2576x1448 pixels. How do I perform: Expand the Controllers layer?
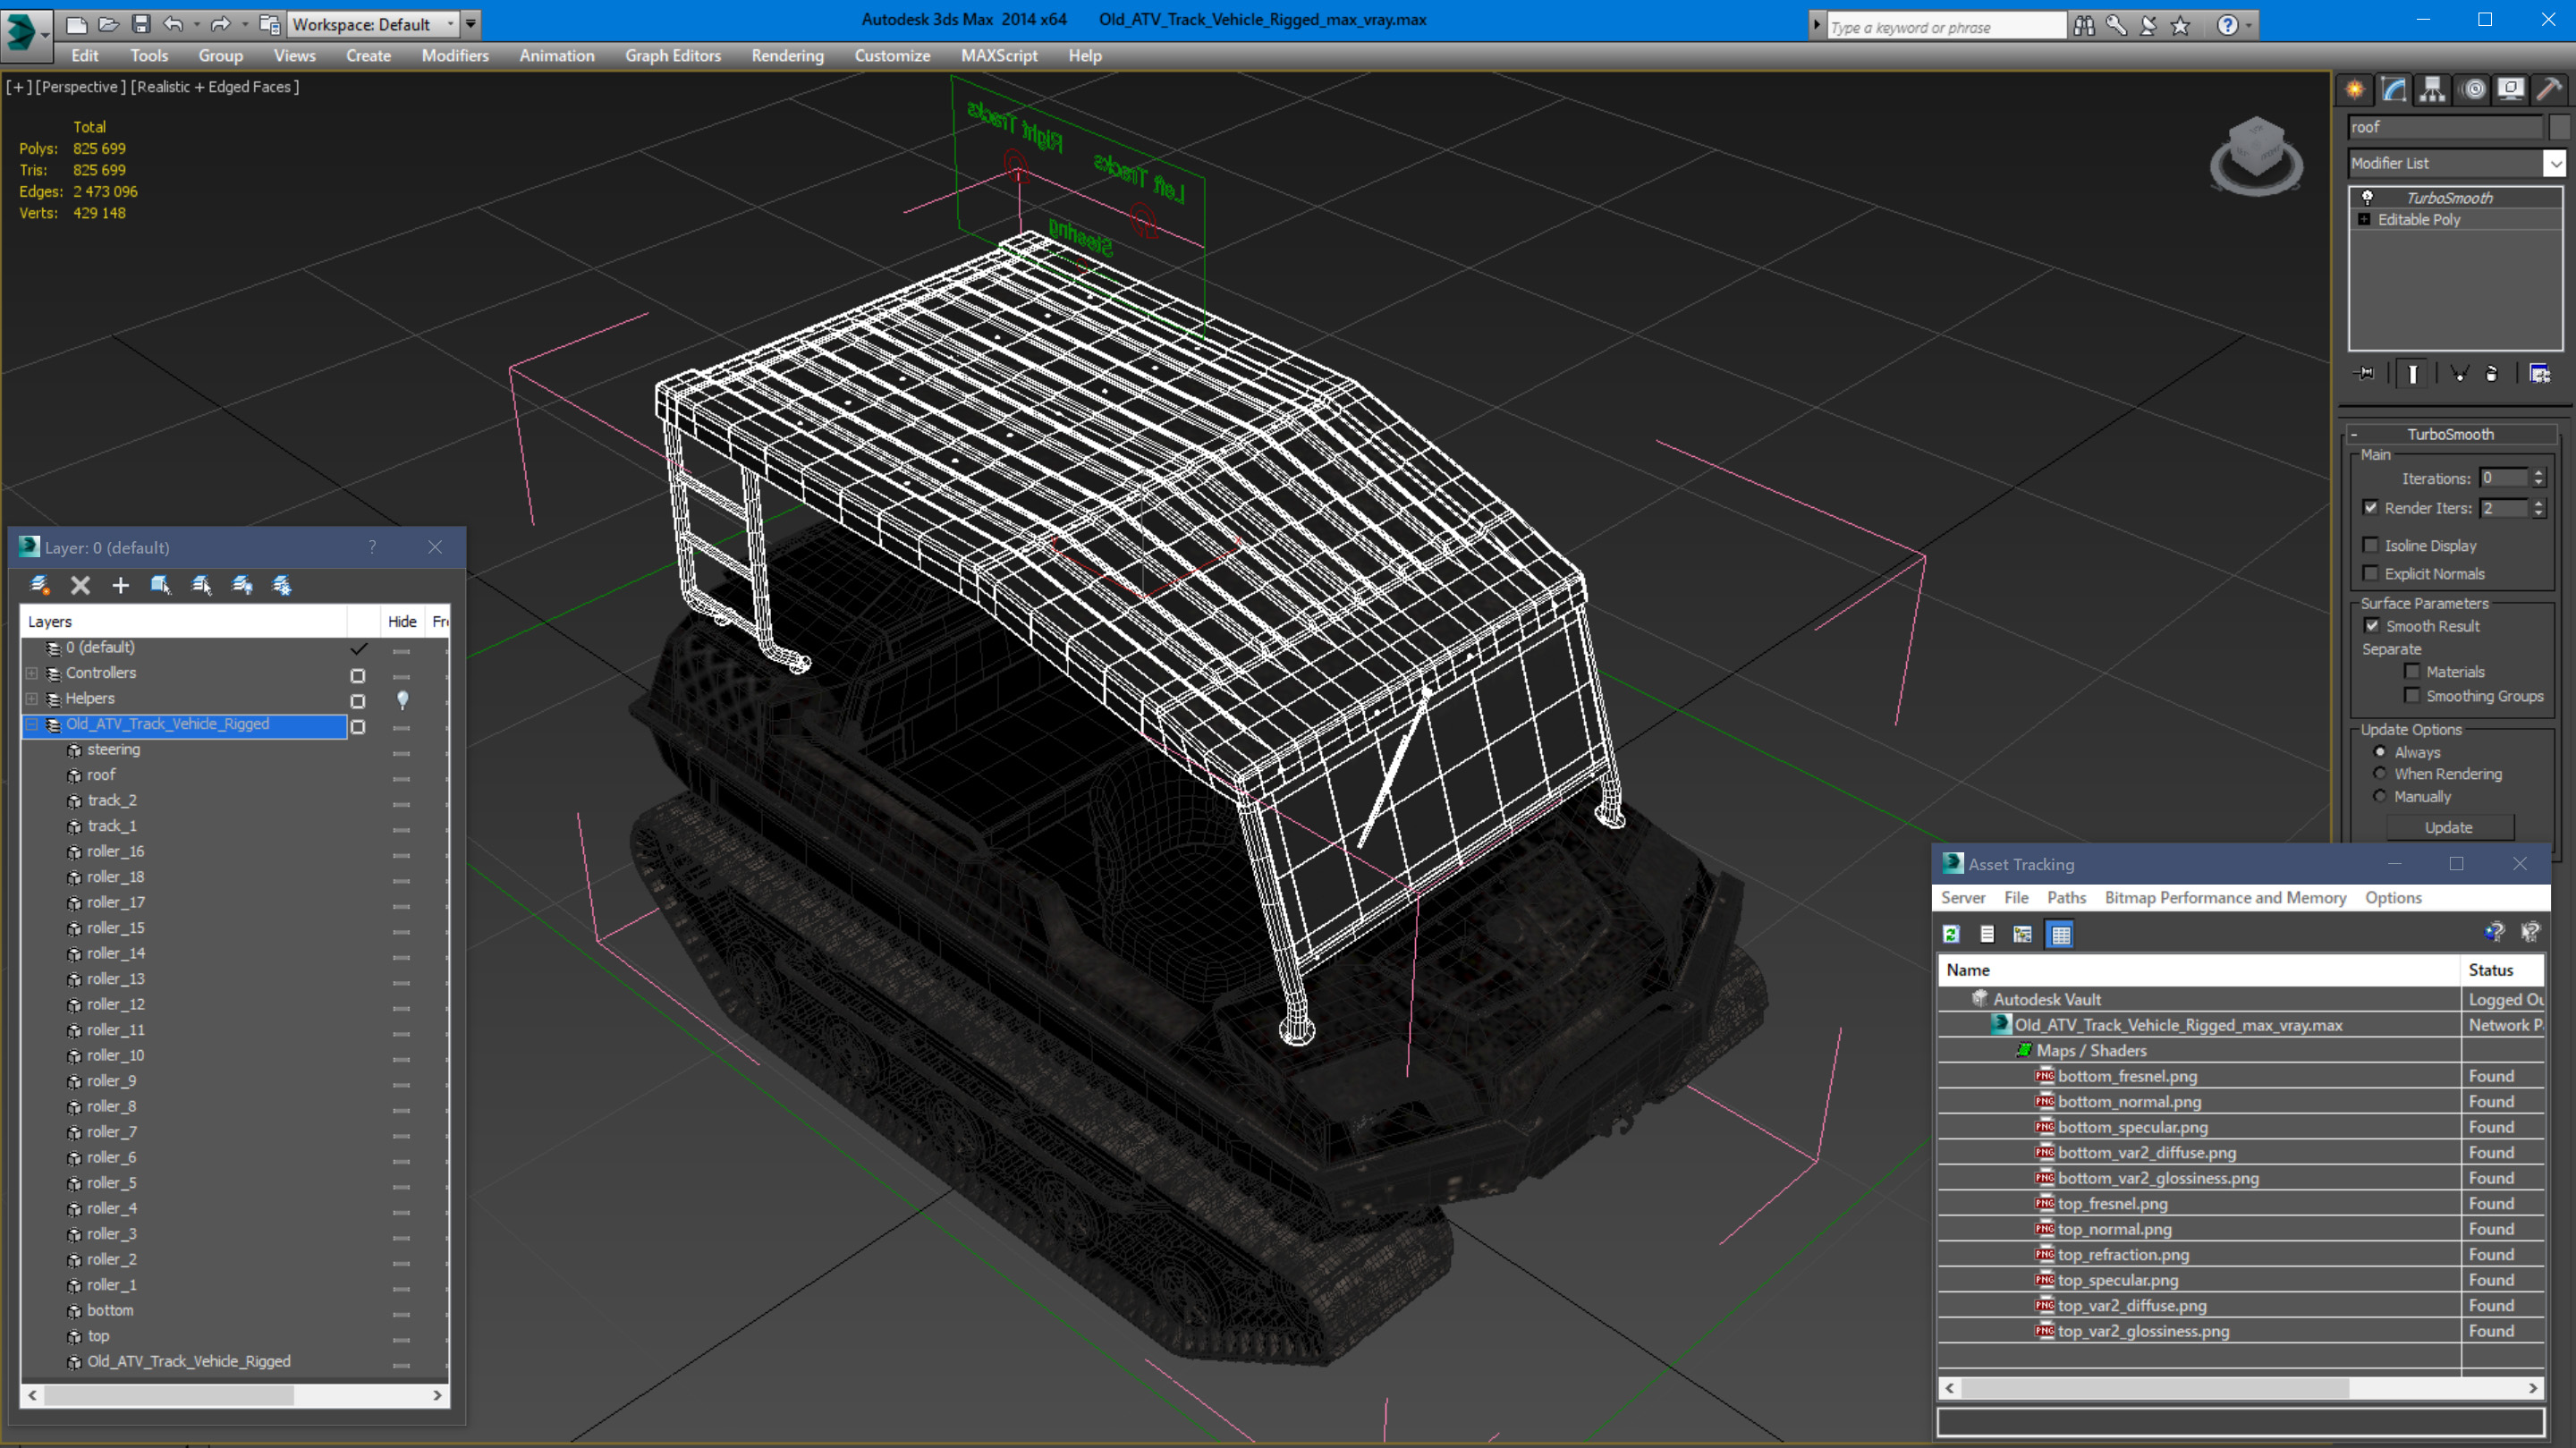click(32, 673)
